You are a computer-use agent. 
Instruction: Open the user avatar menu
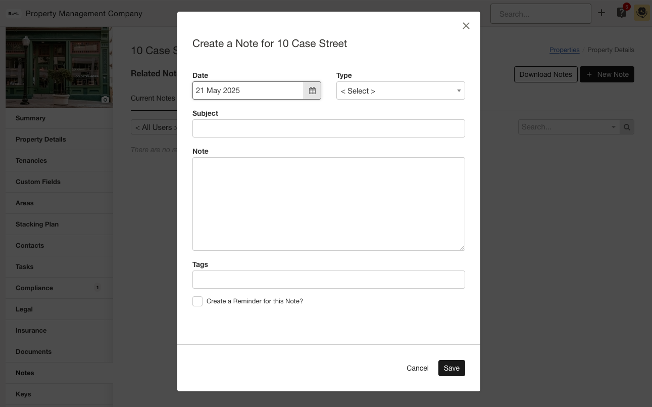(641, 13)
